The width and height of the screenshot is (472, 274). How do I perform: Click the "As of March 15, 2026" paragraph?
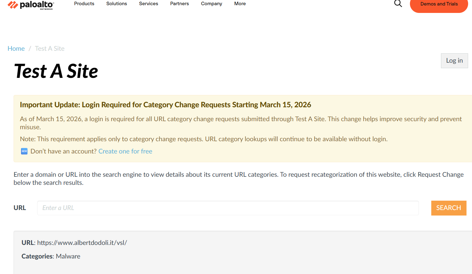(241, 123)
